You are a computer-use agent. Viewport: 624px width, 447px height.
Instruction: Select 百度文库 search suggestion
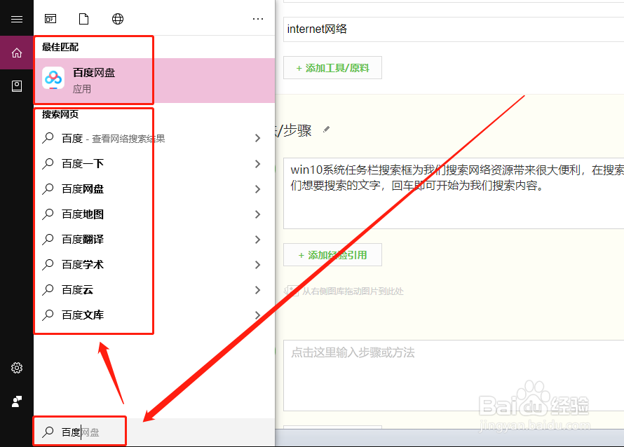tap(154, 315)
